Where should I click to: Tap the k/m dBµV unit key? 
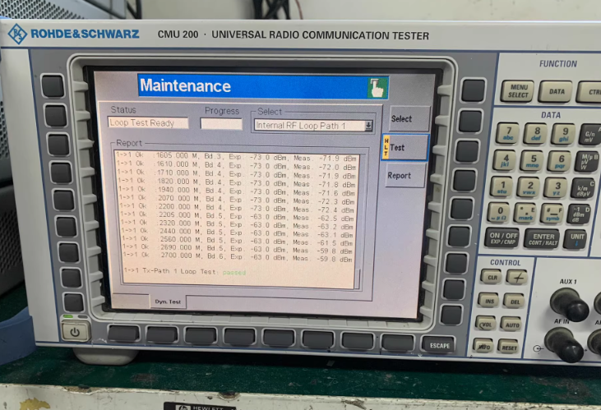coord(583,188)
